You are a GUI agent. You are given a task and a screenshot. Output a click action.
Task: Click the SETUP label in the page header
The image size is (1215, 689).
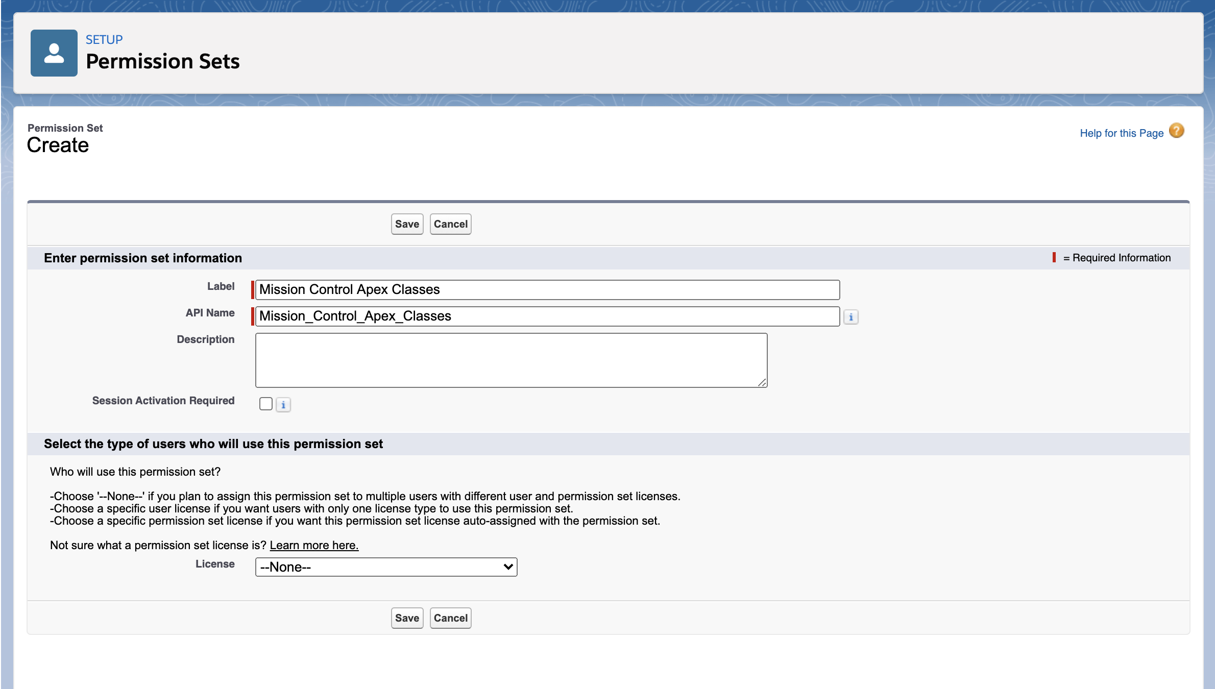coord(103,39)
